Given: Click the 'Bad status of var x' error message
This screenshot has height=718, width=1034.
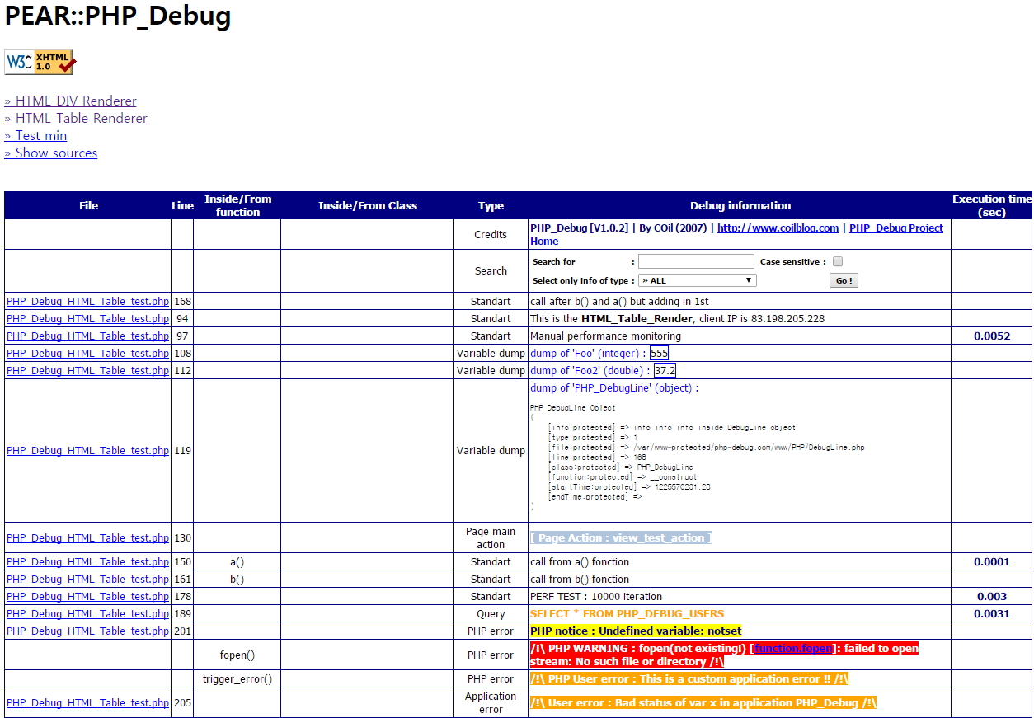Looking at the screenshot, I should click(x=703, y=703).
